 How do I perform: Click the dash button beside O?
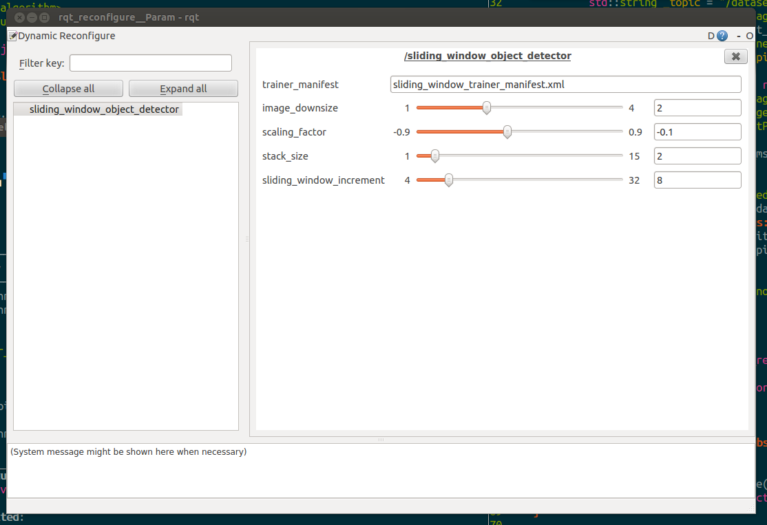(x=738, y=36)
